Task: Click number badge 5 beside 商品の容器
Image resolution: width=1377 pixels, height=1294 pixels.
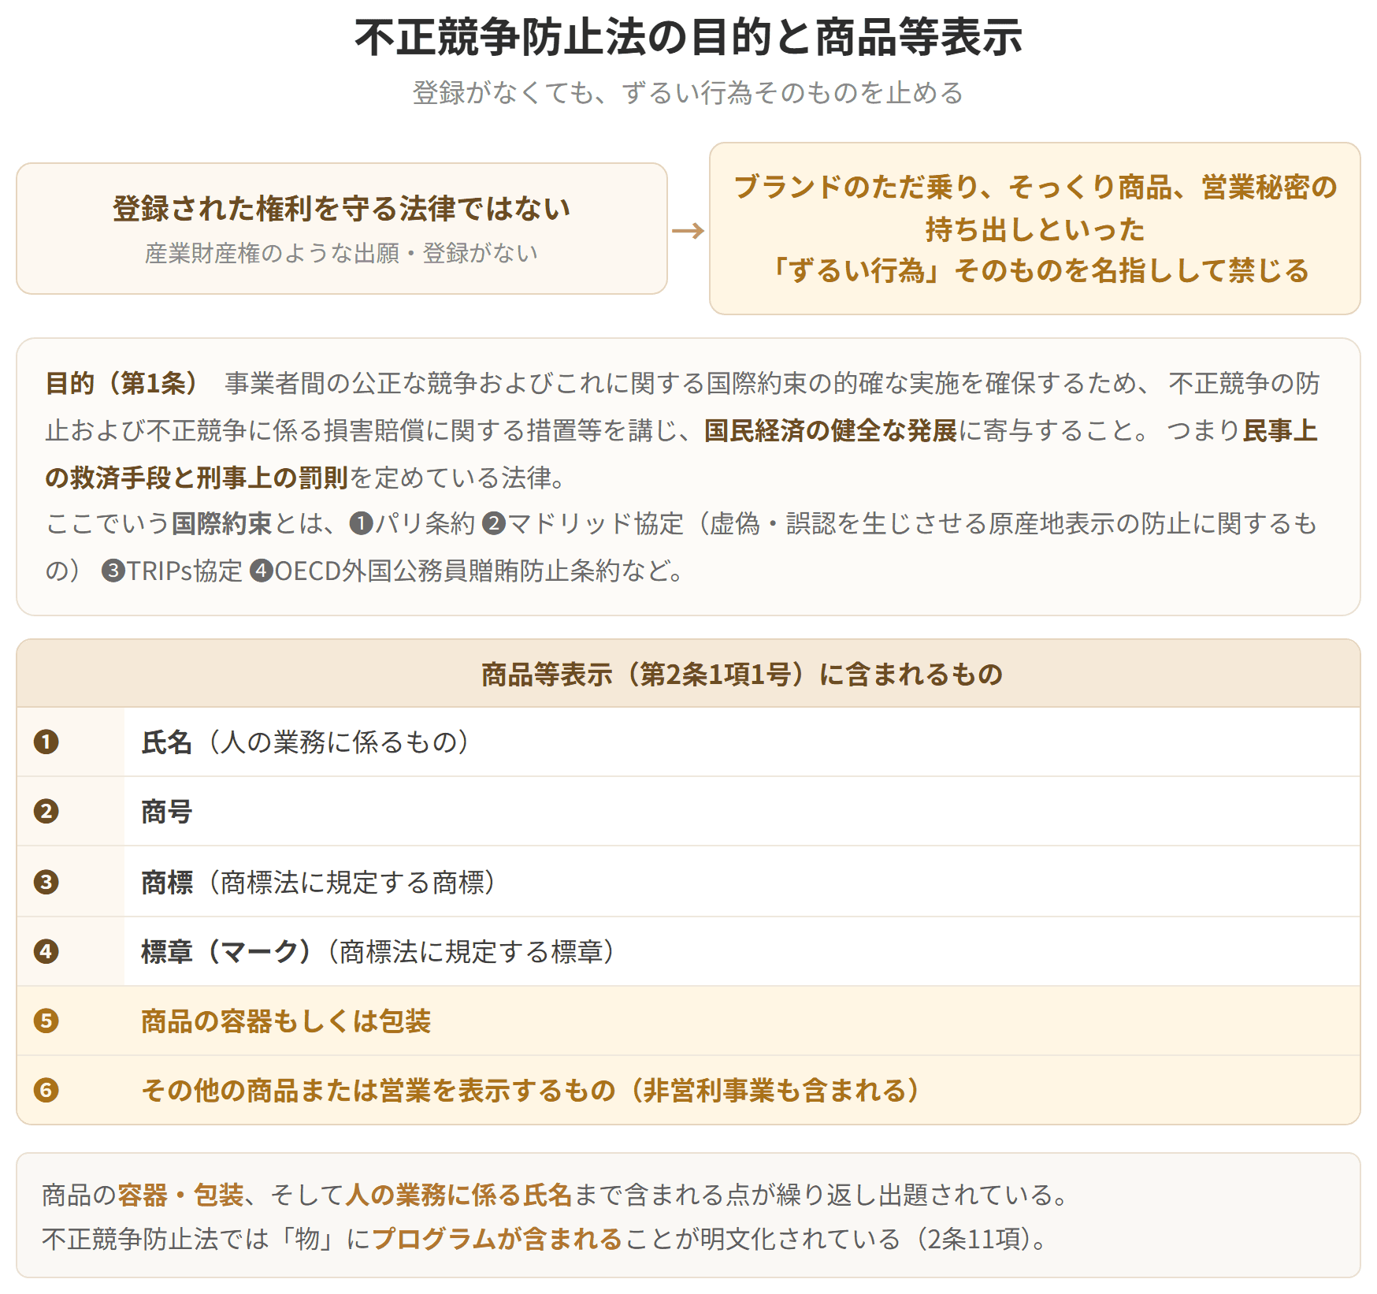Action: click(x=46, y=1021)
